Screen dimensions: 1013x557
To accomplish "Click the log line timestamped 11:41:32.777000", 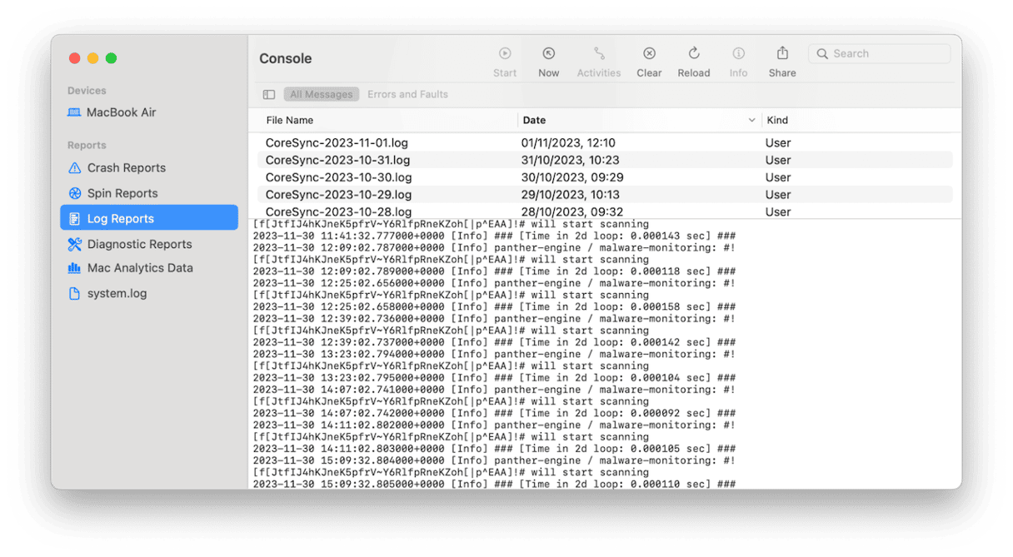I will tap(494, 236).
